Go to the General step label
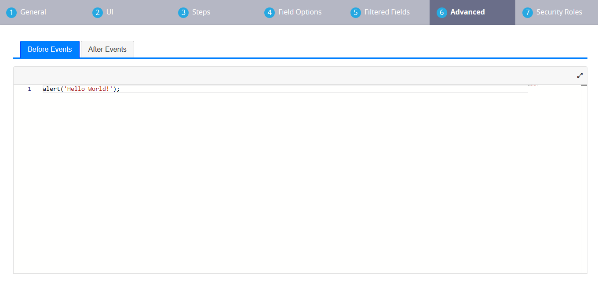 point(33,12)
